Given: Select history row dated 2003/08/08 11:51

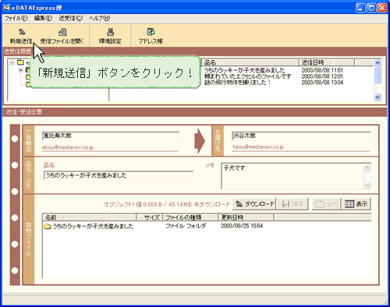Looking at the screenshot, I should click(x=322, y=70).
